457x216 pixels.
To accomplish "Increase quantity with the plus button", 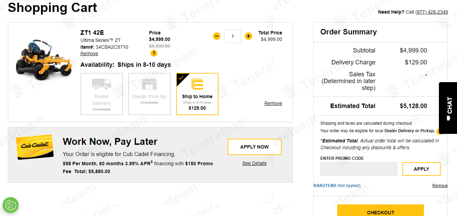I will [x=248, y=36].
